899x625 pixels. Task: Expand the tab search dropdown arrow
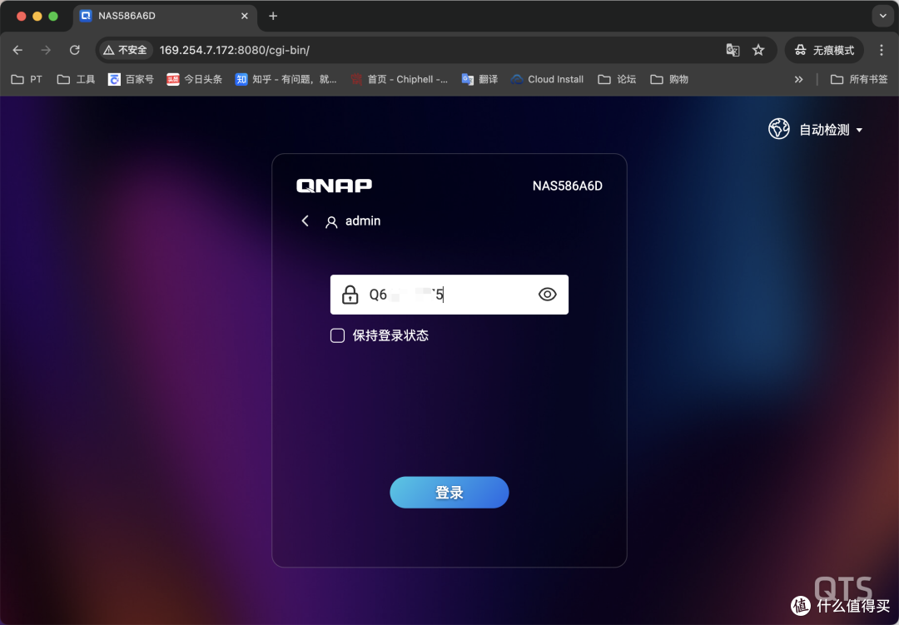pyautogui.click(x=882, y=16)
